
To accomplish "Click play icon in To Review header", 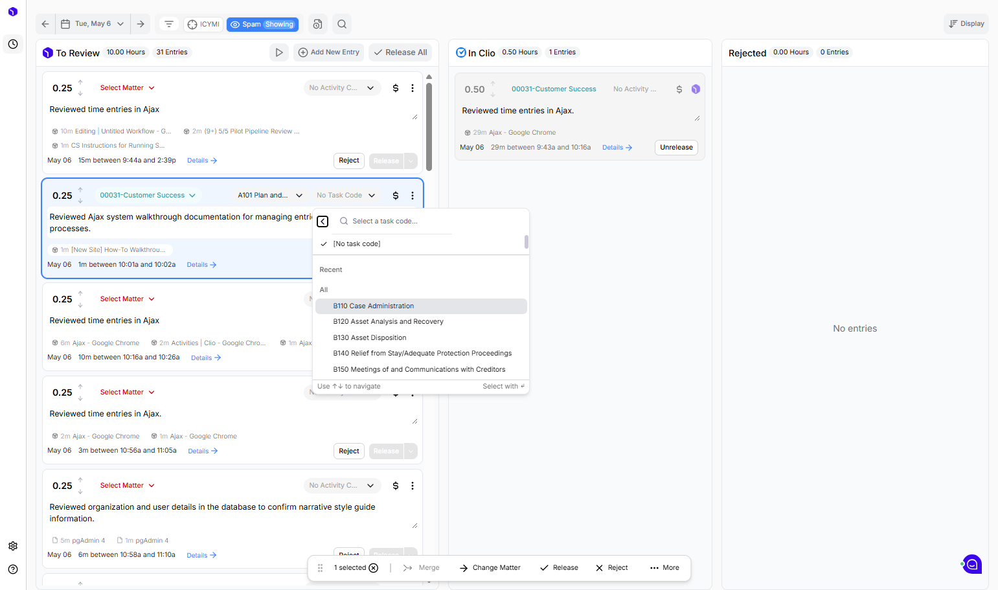I will (x=279, y=52).
